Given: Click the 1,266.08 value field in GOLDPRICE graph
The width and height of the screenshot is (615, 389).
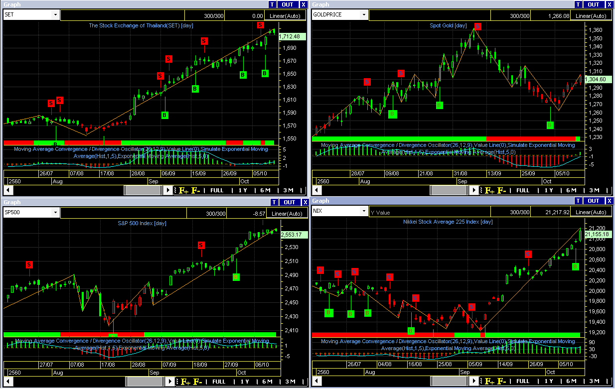Looking at the screenshot, I should (552, 15).
